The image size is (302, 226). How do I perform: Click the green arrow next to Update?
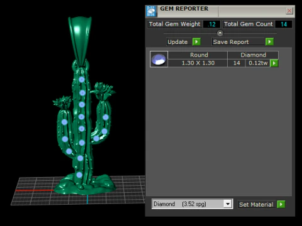[196, 41]
